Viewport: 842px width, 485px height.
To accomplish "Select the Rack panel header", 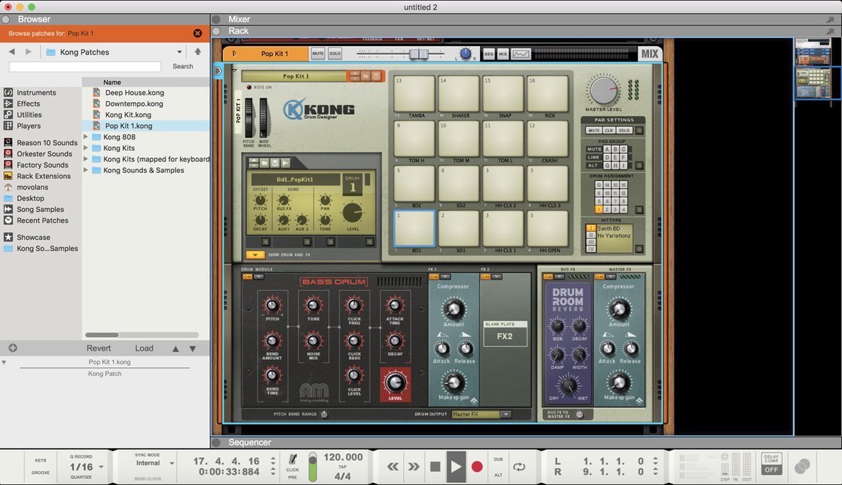I will (238, 31).
